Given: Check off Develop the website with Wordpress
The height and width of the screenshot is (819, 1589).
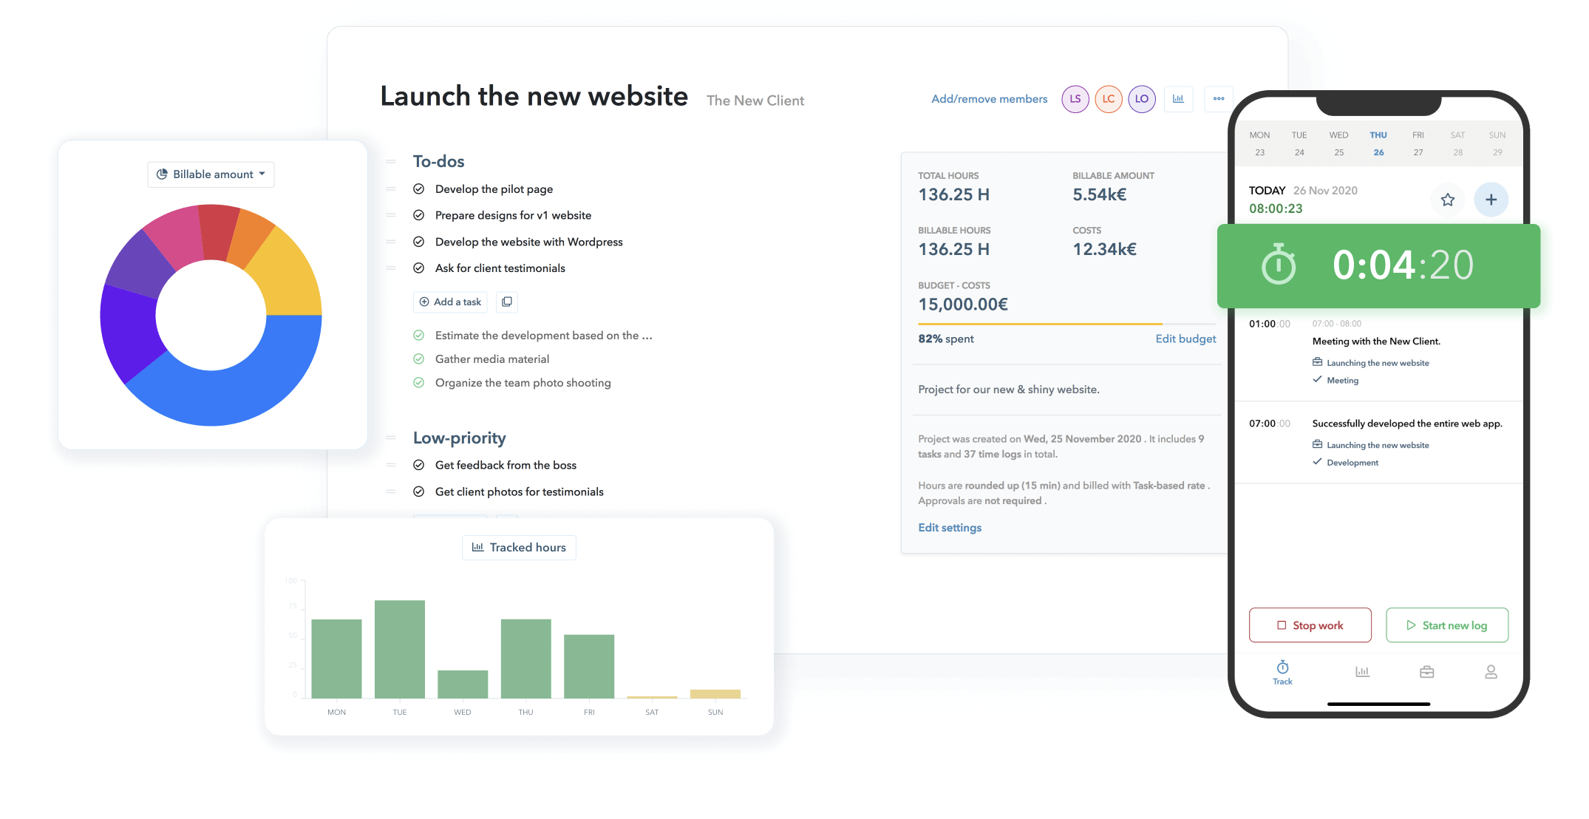Looking at the screenshot, I should (418, 242).
